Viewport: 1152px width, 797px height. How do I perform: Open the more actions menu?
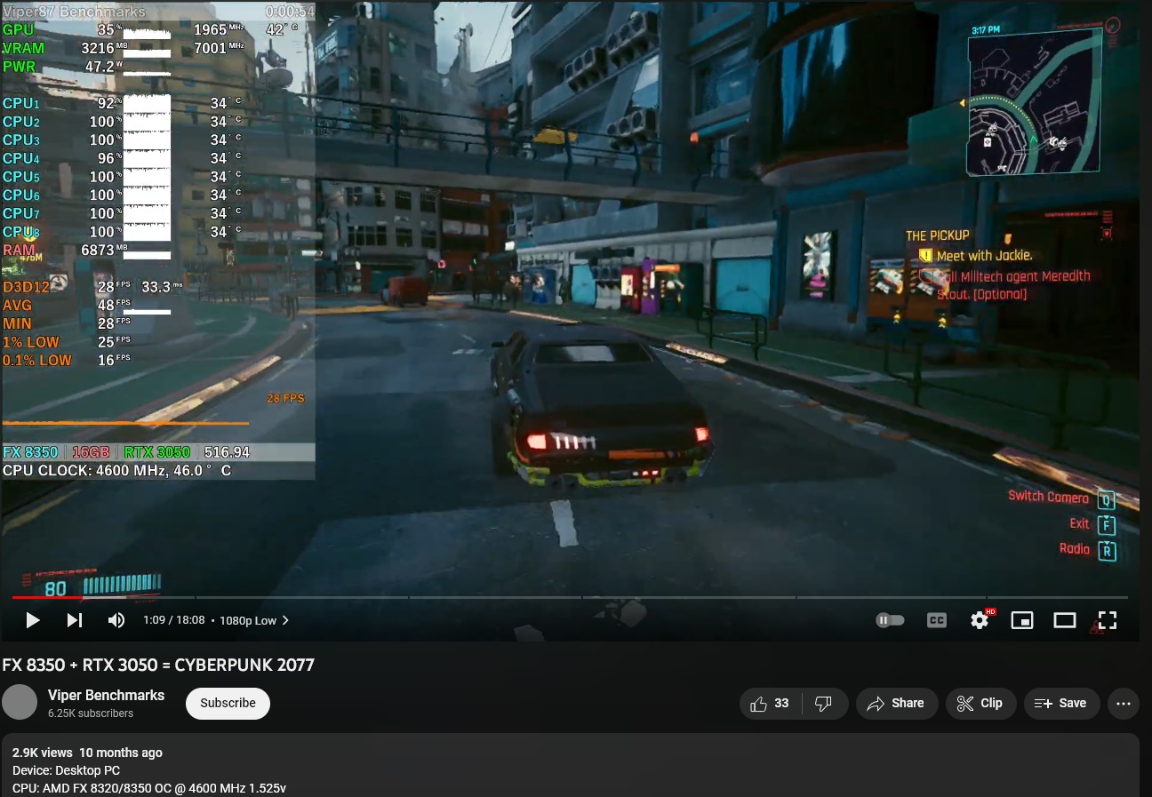click(x=1123, y=703)
